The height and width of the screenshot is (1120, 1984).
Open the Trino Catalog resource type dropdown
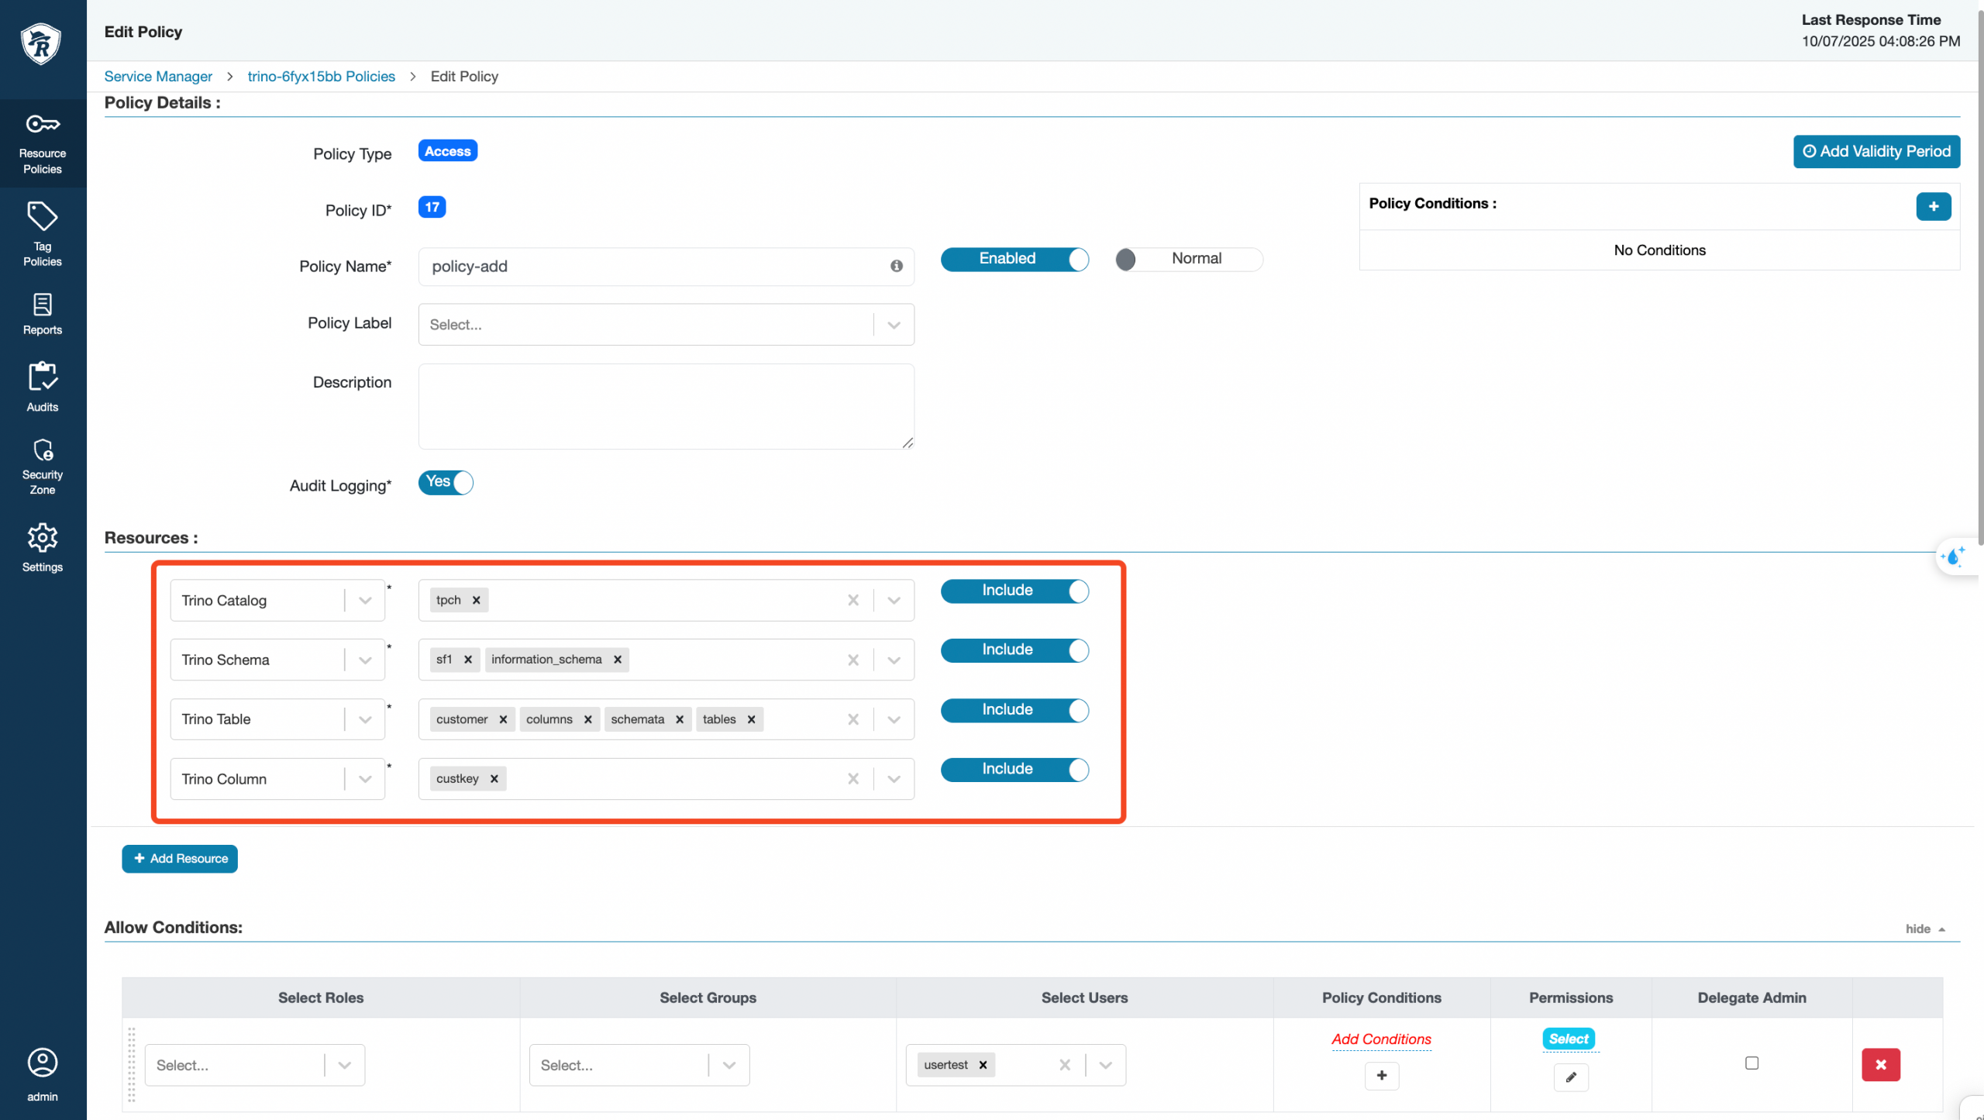pos(364,601)
